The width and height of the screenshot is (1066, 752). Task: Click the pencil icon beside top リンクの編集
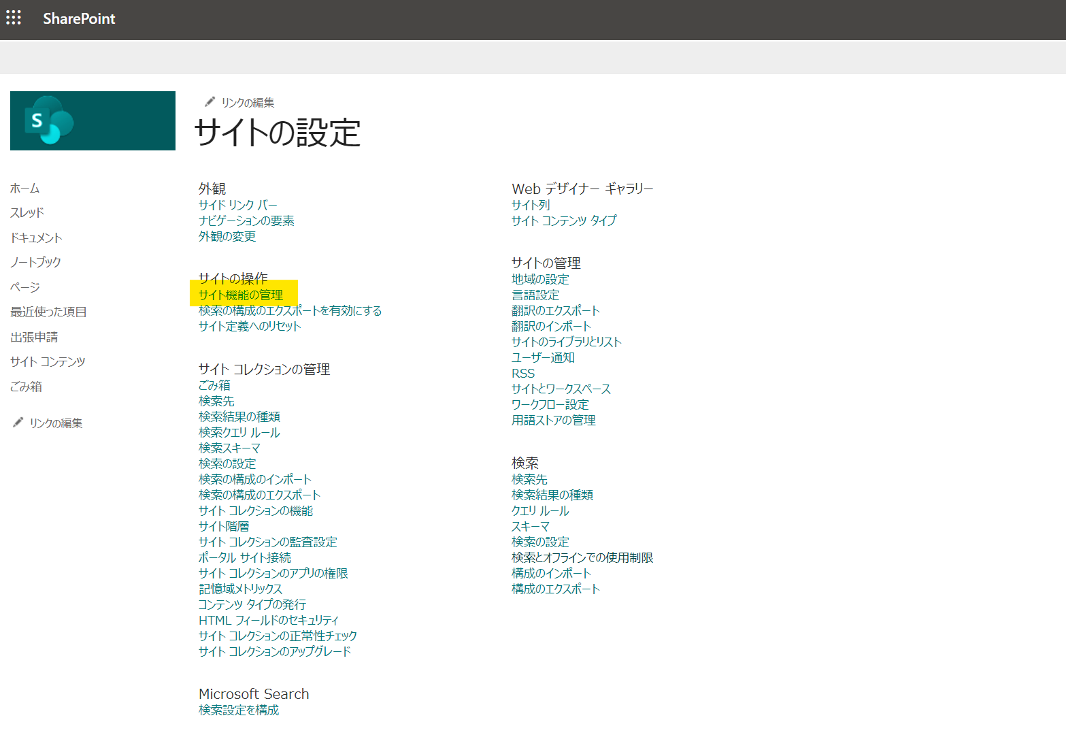pos(210,102)
